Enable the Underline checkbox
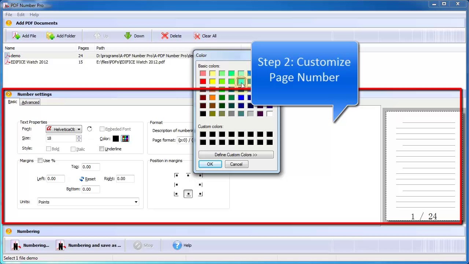The image size is (469, 264). pyautogui.click(x=102, y=148)
